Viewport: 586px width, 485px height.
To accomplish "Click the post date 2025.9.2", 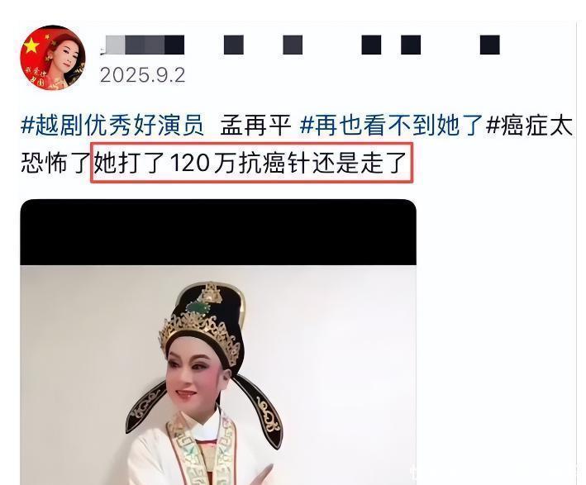I will point(142,75).
